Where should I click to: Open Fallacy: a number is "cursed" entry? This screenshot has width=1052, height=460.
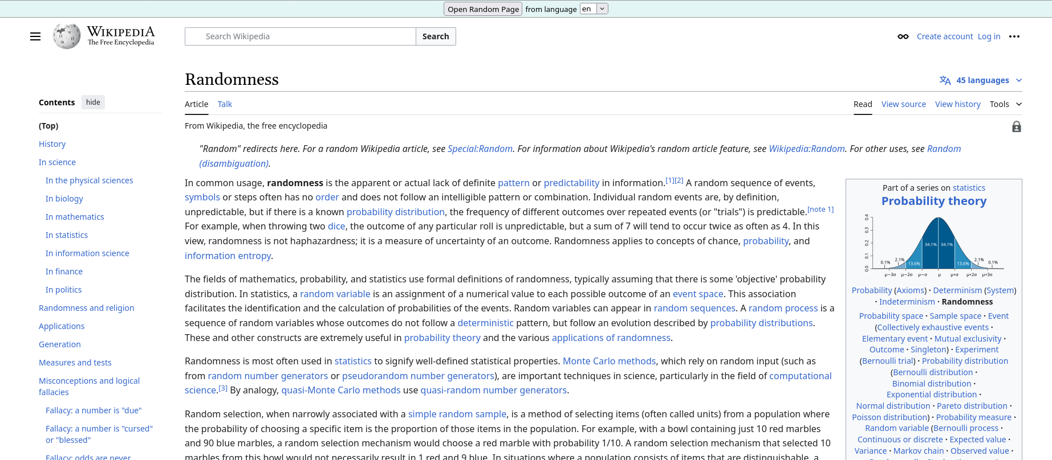click(x=99, y=434)
